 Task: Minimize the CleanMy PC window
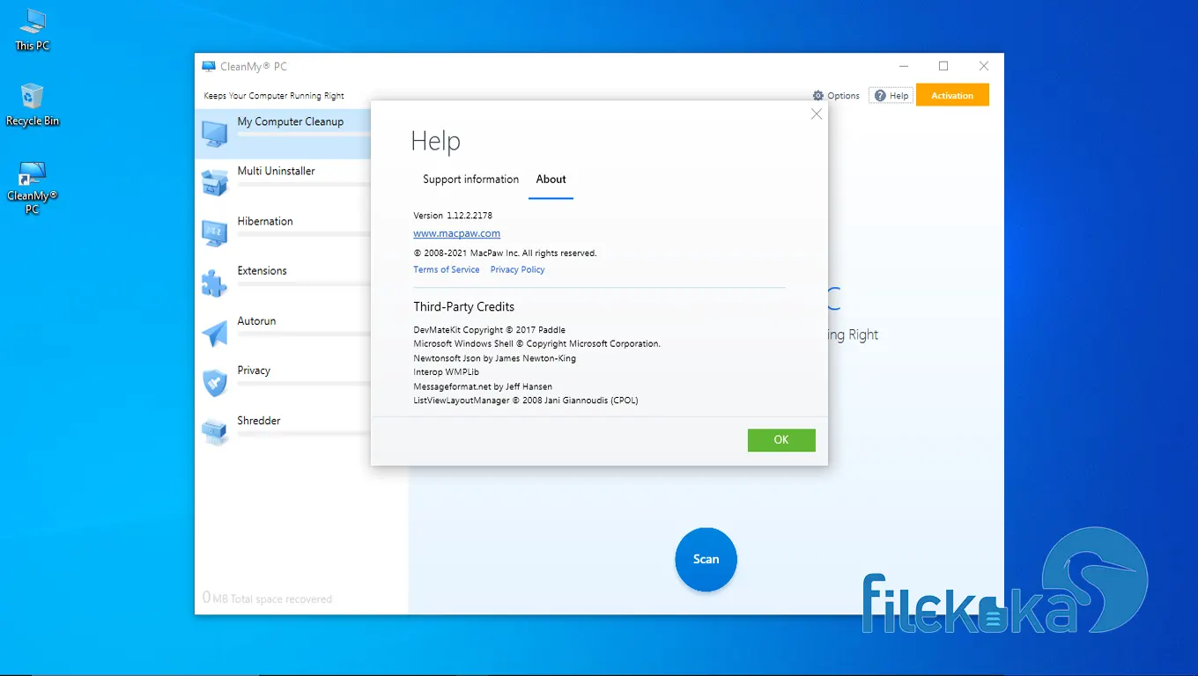[x=904, y=66]
